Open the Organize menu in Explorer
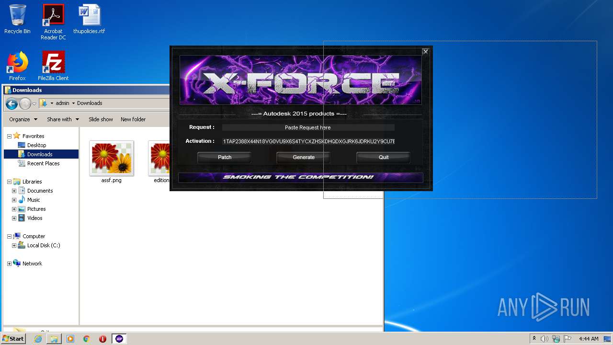The width and height of the screenshot is (613, 345). click(x=23, y=119)
